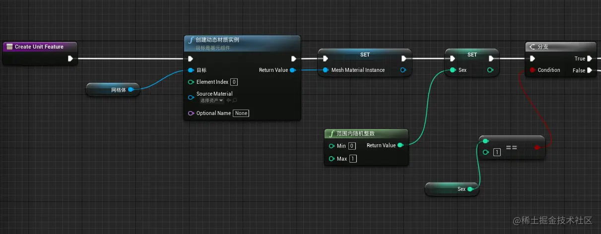601x234 pixels.
Task: Select the Create Unit Feature node title
Action: pos(39,47)
